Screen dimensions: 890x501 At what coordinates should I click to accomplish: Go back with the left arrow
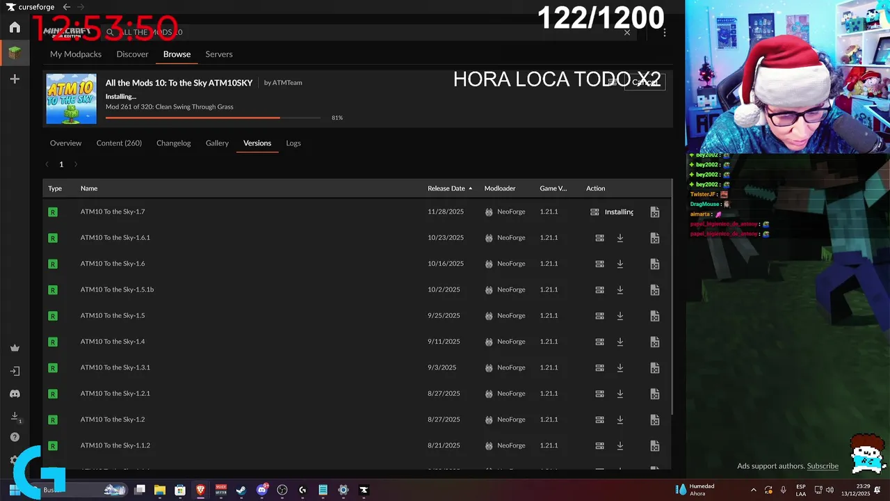pos(67,7)
